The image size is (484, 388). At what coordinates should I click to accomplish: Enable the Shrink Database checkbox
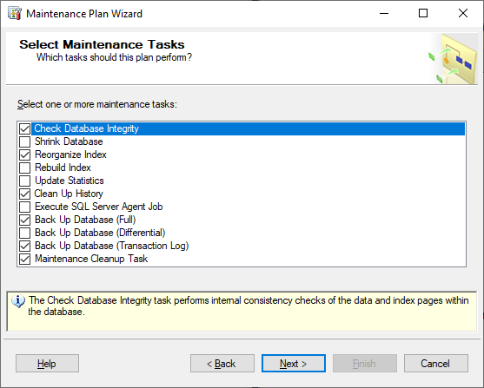24,141
